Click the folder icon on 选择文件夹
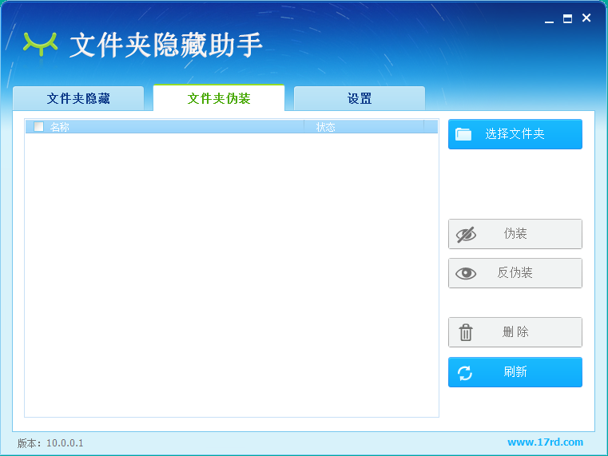The image size is (608, 456). (463, 134)
